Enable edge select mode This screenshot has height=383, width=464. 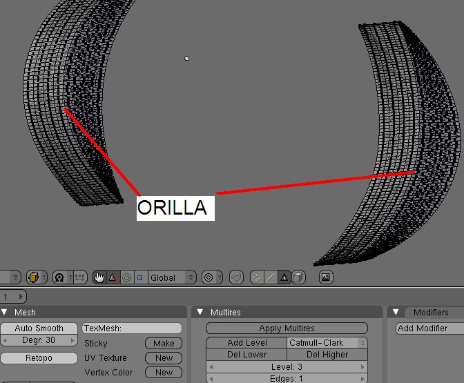point(271,277)
